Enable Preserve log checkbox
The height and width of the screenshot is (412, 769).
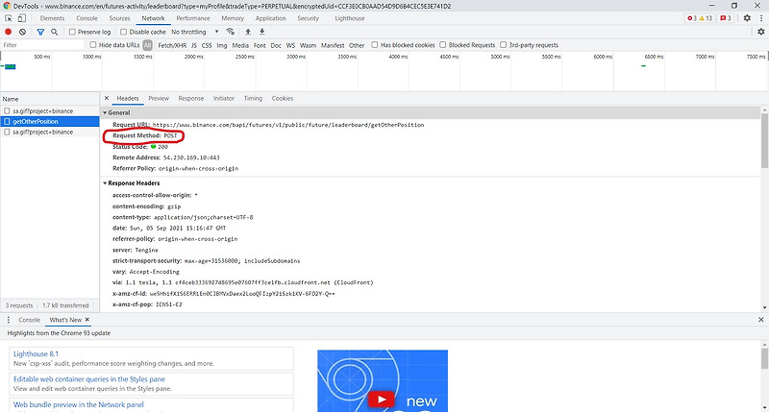pyautogui.click(x=72, y=32)
